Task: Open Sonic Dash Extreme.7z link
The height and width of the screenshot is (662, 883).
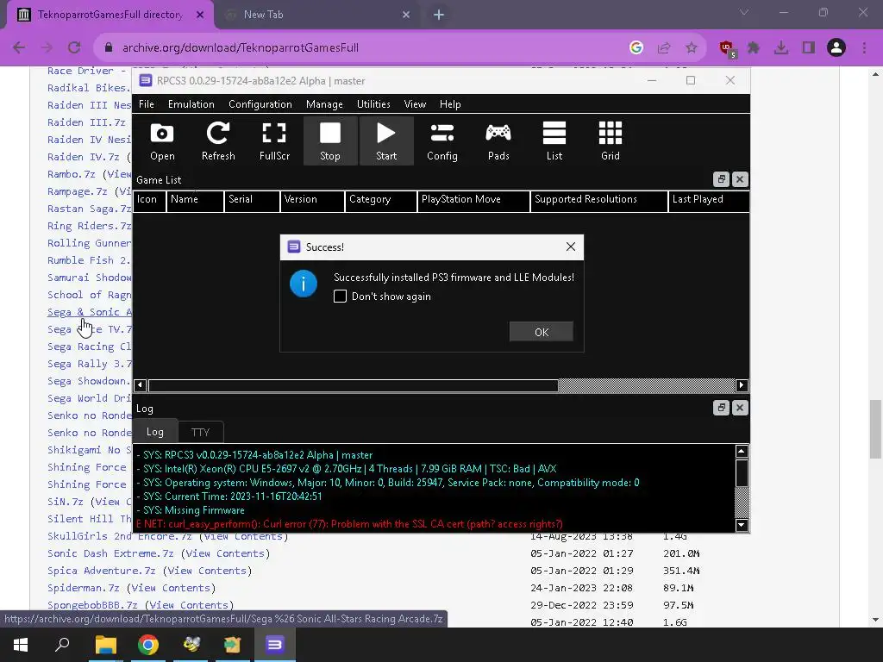Action: [x=110, y=553]
